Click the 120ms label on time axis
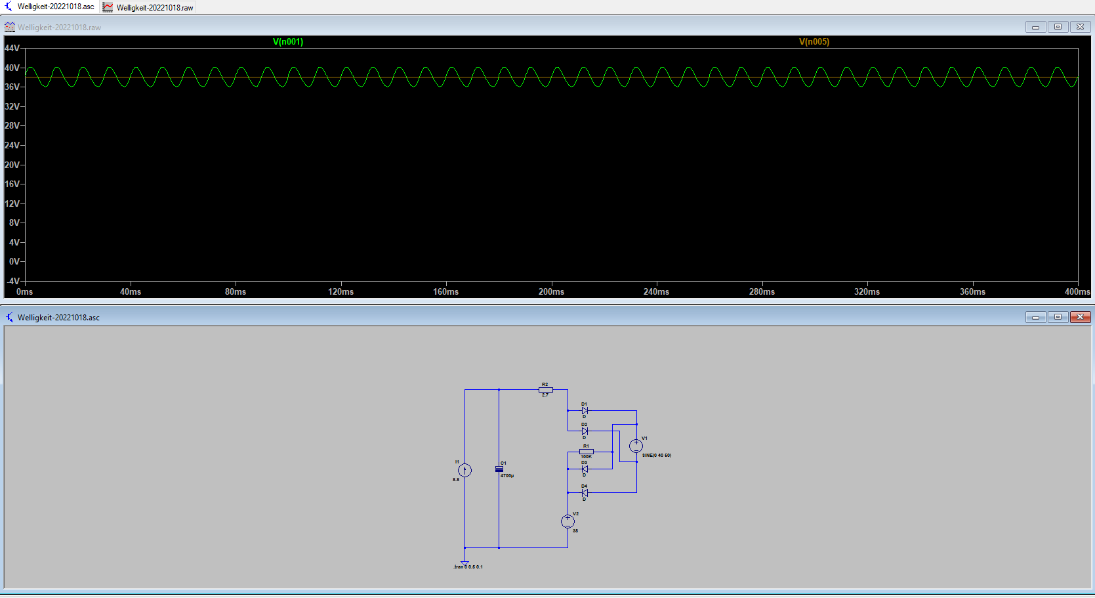The width and height of the screenshot is (1095, 598). coord(341,291)
